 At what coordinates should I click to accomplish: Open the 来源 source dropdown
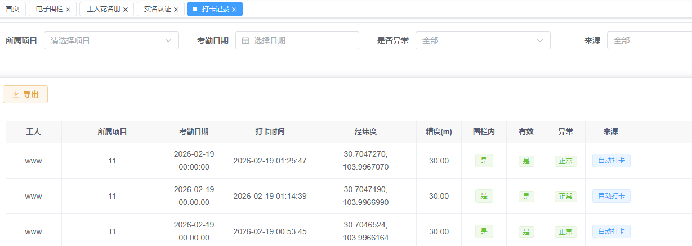649,40
